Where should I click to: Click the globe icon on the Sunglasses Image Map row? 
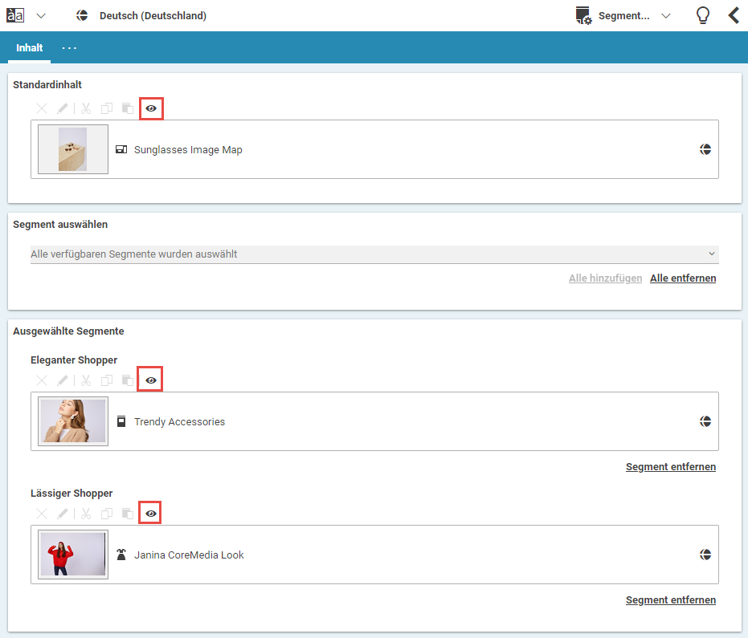pos(705,149)
